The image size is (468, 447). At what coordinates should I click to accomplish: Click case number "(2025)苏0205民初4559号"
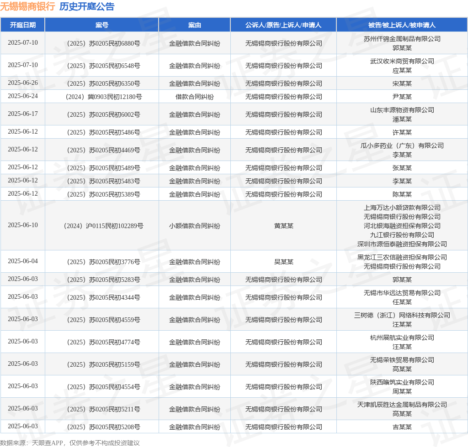[102, 320]
